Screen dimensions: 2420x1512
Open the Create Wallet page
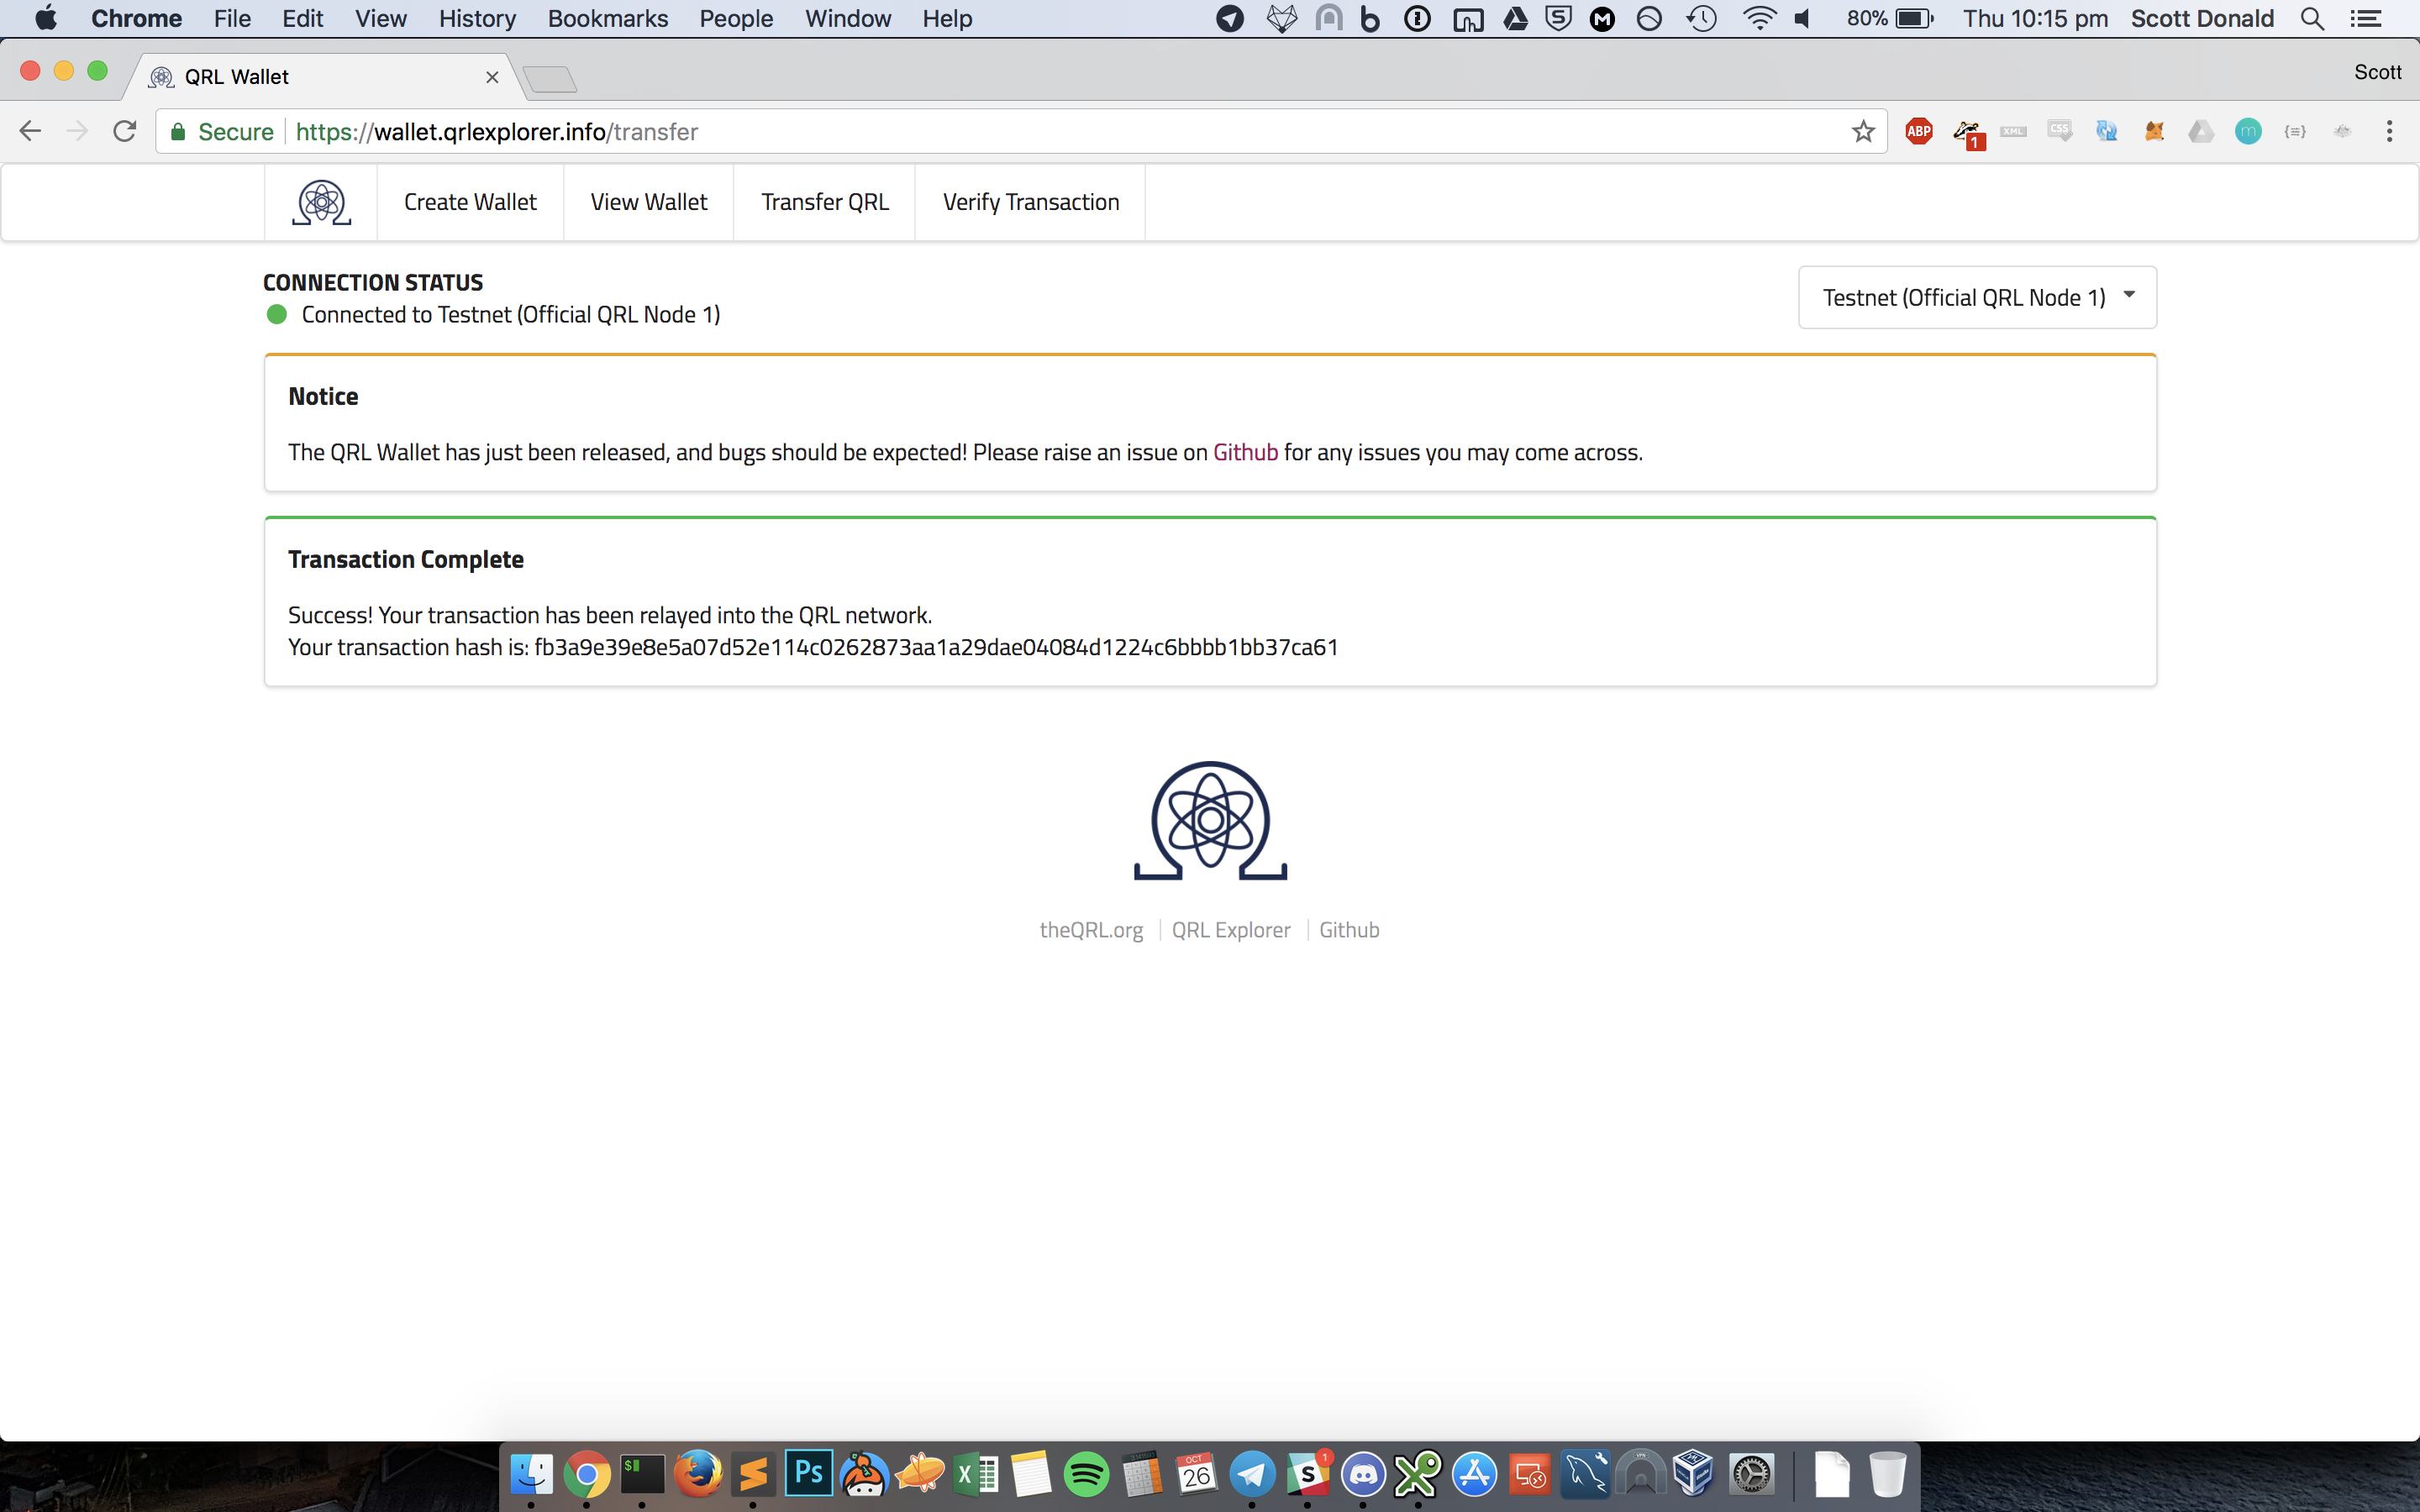[x=470, y=202]
